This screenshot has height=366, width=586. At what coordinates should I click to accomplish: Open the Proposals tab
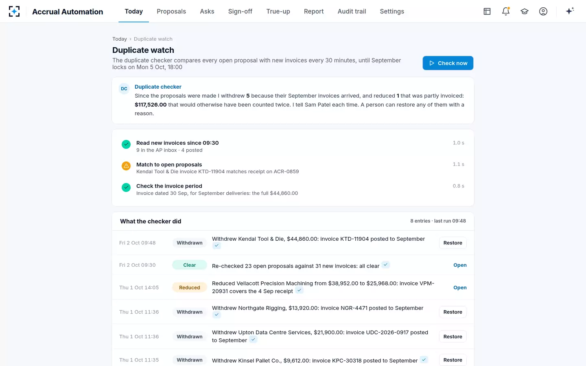[171, 11]
